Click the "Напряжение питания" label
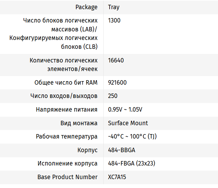The image size is (218, 188). click(x=66, y=109)
